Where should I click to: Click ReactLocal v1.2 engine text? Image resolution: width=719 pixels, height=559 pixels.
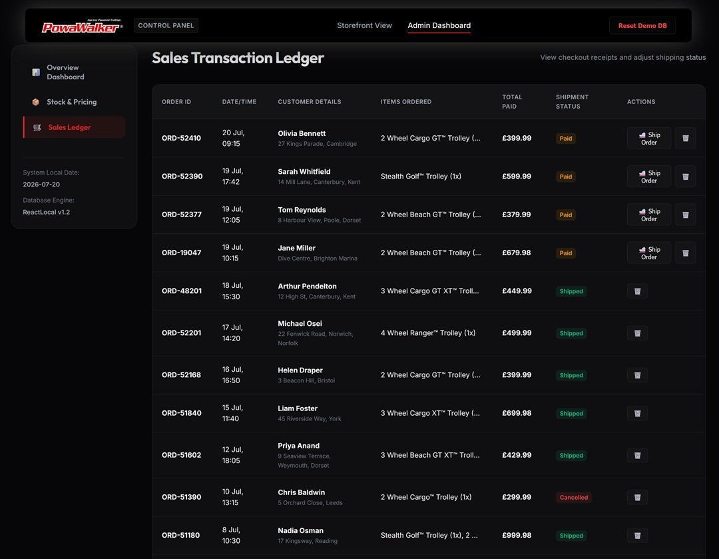(47, 212)
